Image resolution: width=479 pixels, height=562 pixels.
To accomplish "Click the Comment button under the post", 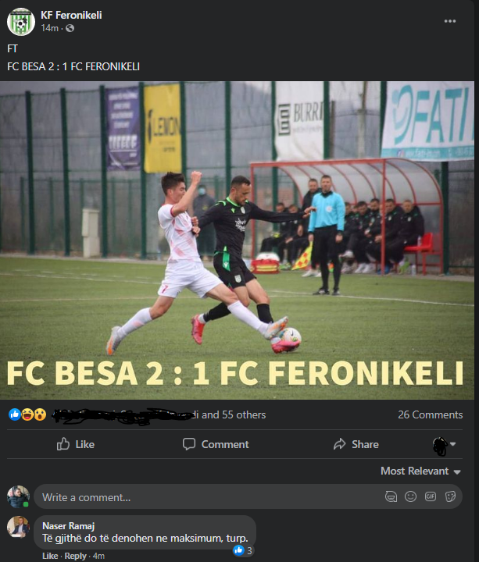I will [216, 444].
